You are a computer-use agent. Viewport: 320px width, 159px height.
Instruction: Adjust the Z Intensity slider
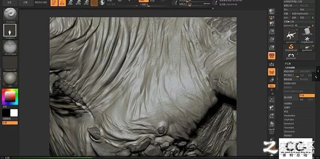click(x=154, y=5)
